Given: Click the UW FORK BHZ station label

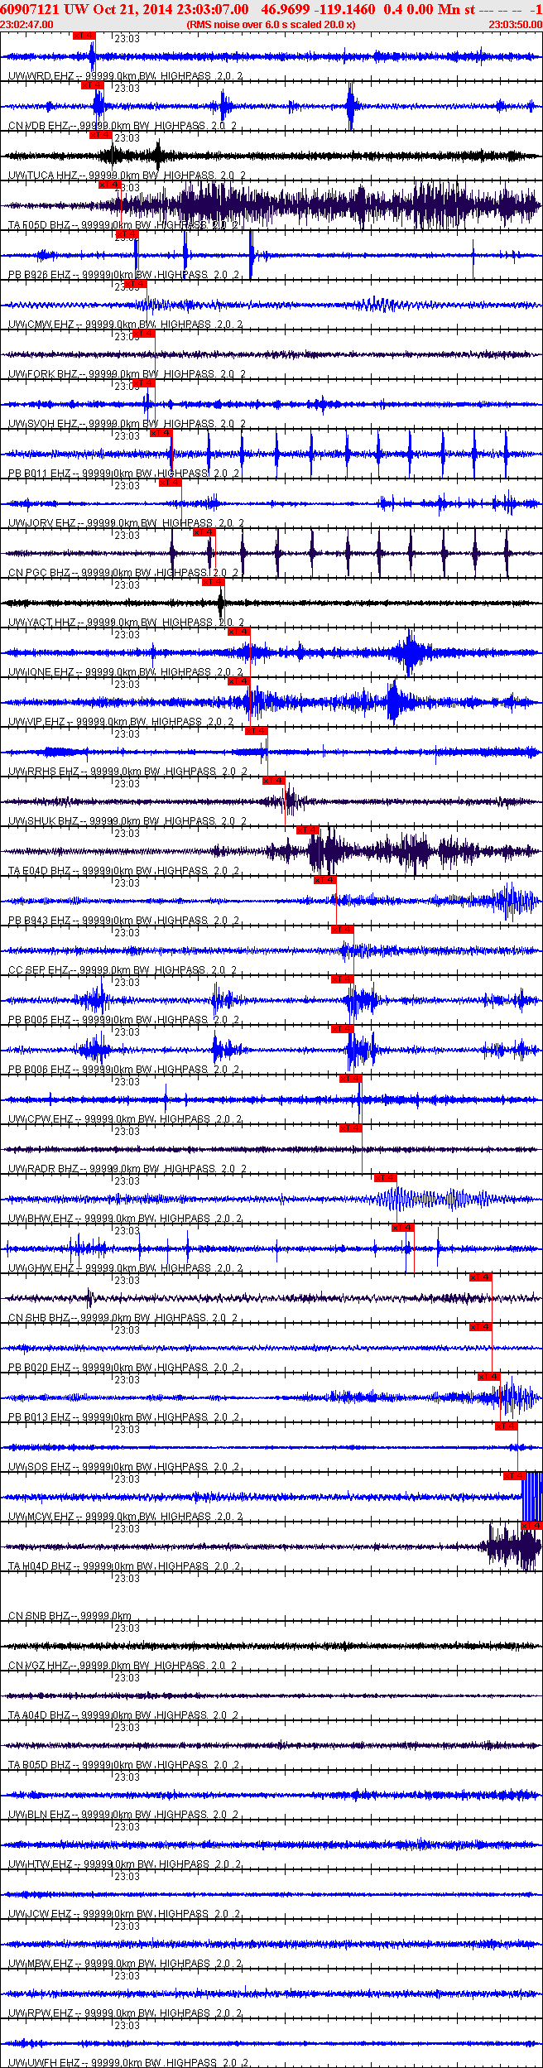Looking at the screenshot, I should [x=127, y=374].
